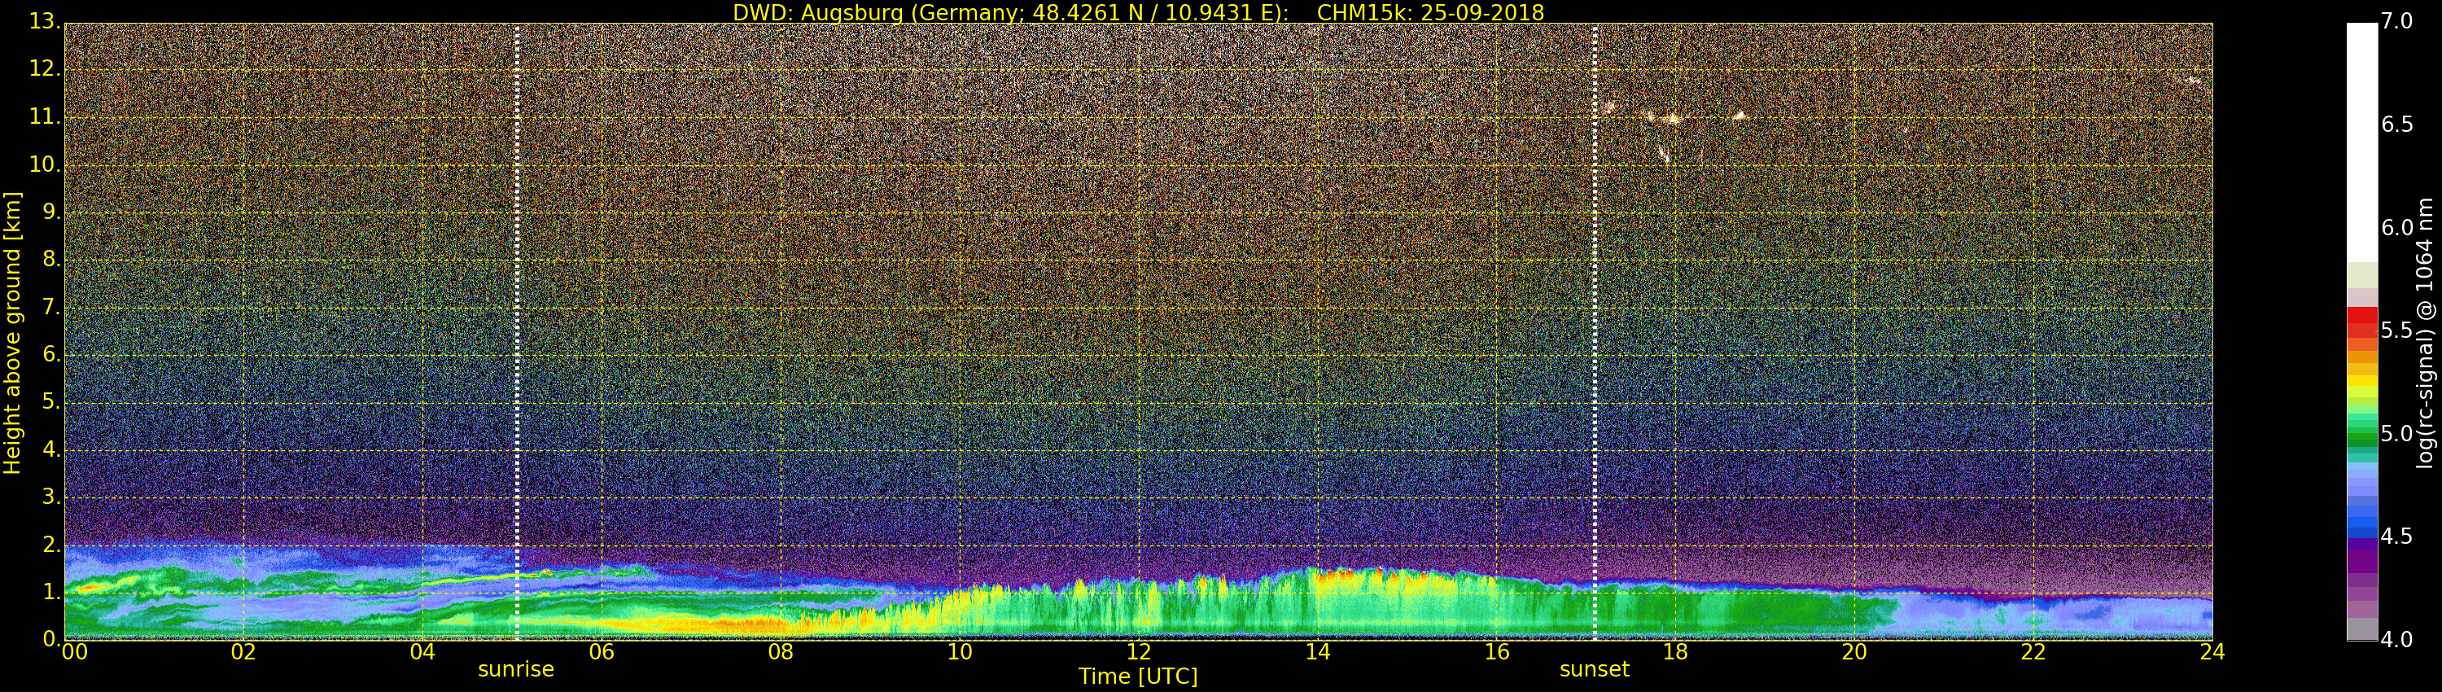
Task: Click the 4.5 label on the colorbar
Action: (2397, 537)
